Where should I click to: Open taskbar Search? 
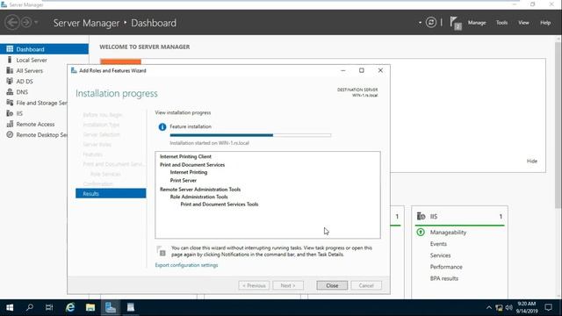[x=29, y=307]
